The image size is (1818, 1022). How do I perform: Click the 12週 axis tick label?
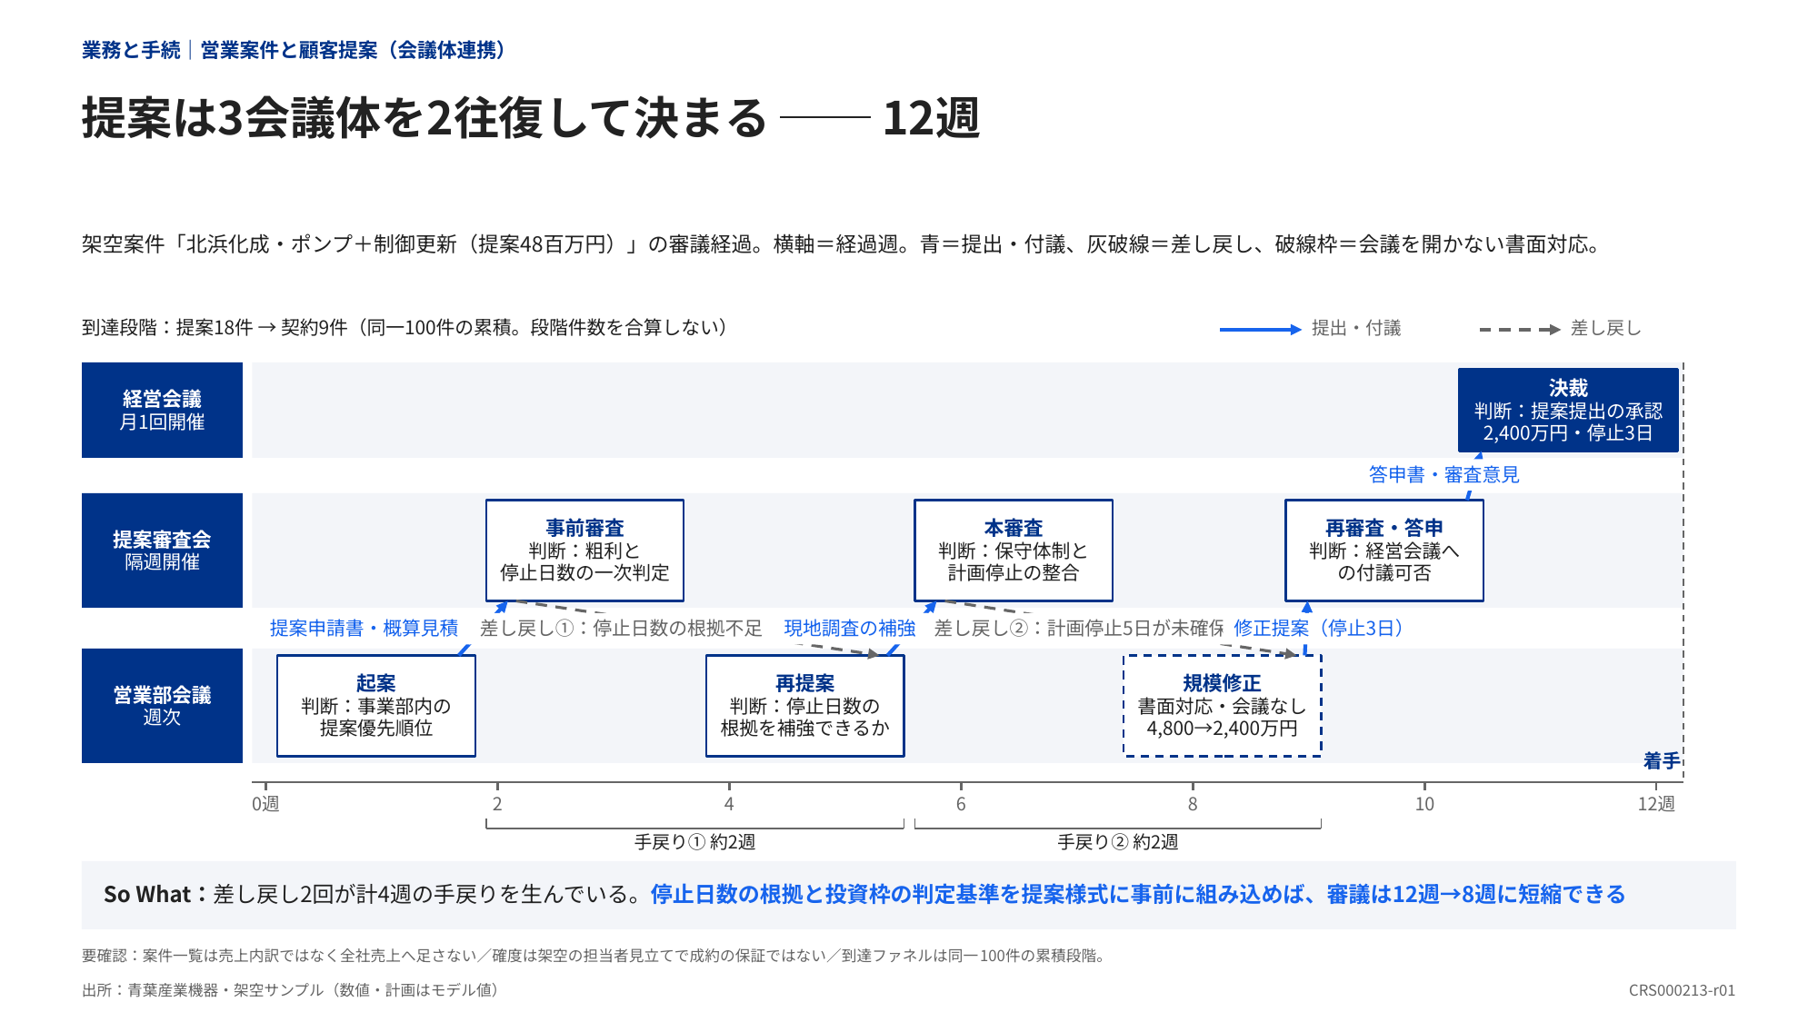[1656, 804]
